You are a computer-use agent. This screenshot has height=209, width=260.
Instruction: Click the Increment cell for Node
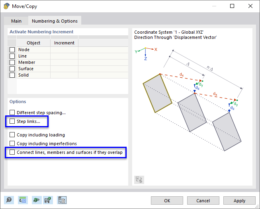coord(64,50)
